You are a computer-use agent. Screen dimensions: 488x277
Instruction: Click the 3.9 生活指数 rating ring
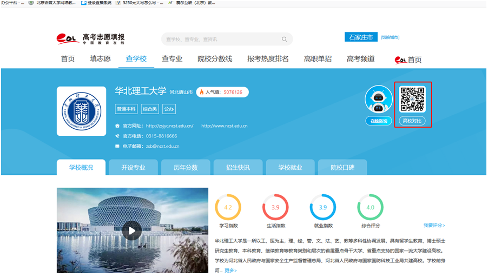pyautogui.click(x=275, y=207)
